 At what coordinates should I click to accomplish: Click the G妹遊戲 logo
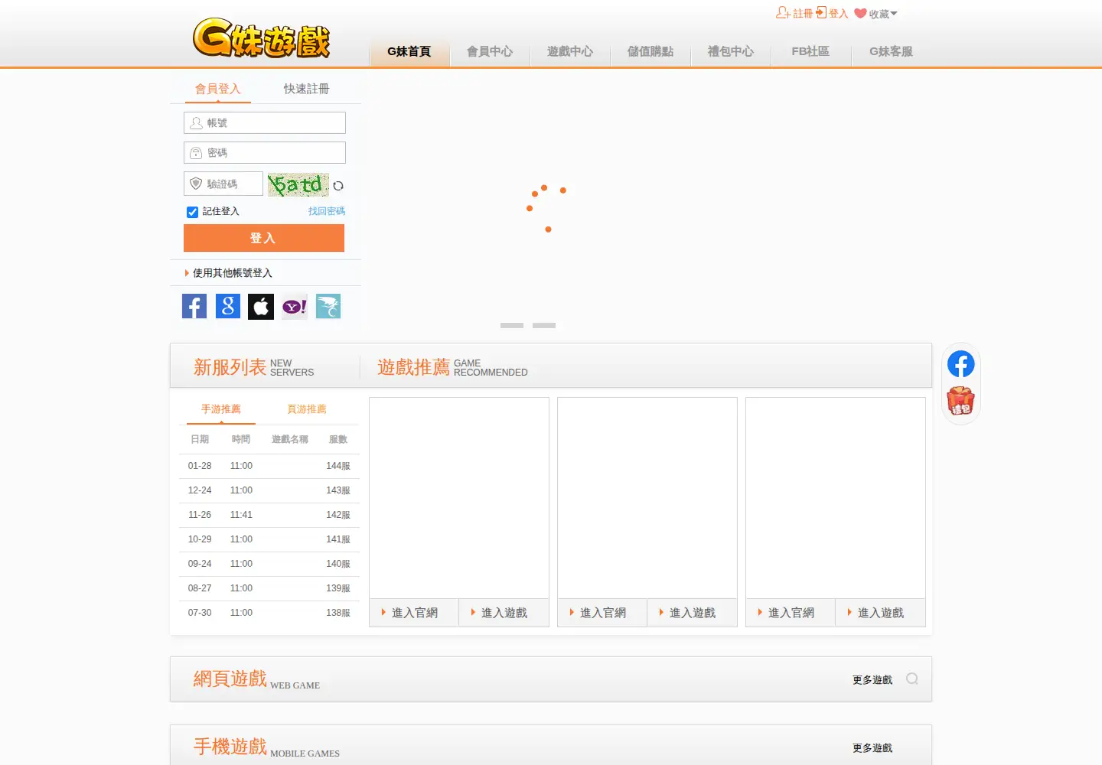click(x=261, y=38)
